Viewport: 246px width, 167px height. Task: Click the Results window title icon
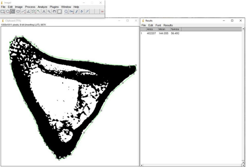pos(143,21)
